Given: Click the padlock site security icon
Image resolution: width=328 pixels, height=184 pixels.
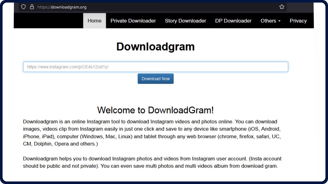Looking at the screenshot, I should coord(32,7).
